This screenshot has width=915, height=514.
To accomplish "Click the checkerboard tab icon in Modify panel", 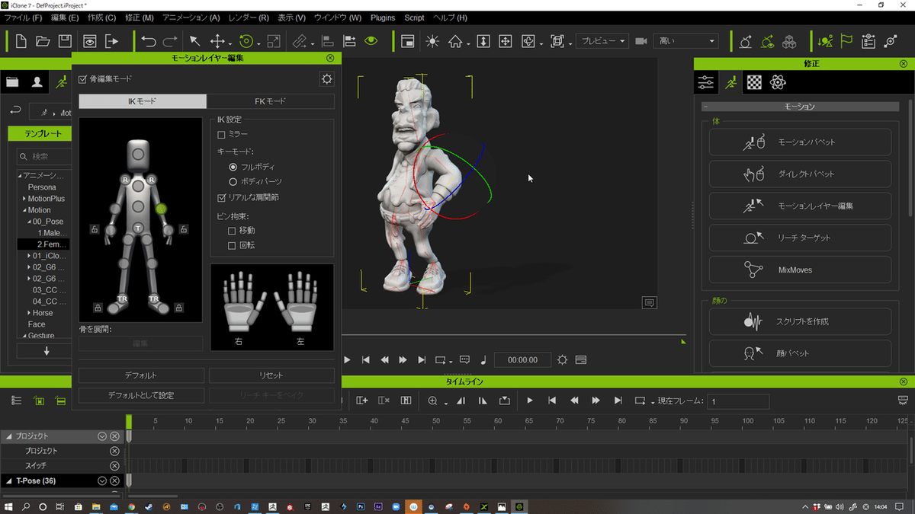I will point(753,82).
